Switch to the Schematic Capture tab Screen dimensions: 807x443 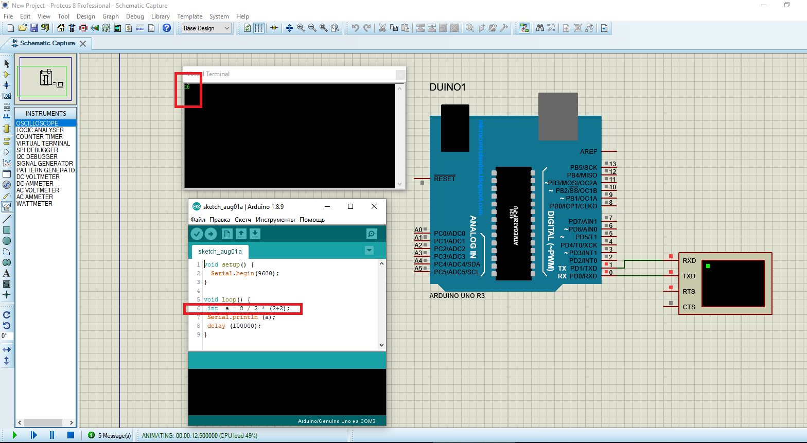47,43
